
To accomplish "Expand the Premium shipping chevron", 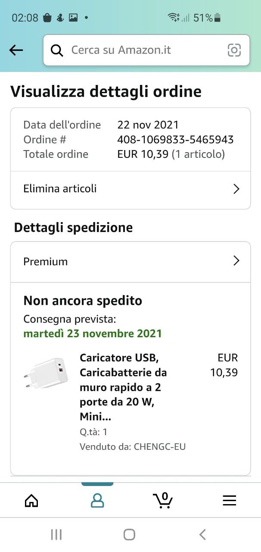I will pos(236,261).
